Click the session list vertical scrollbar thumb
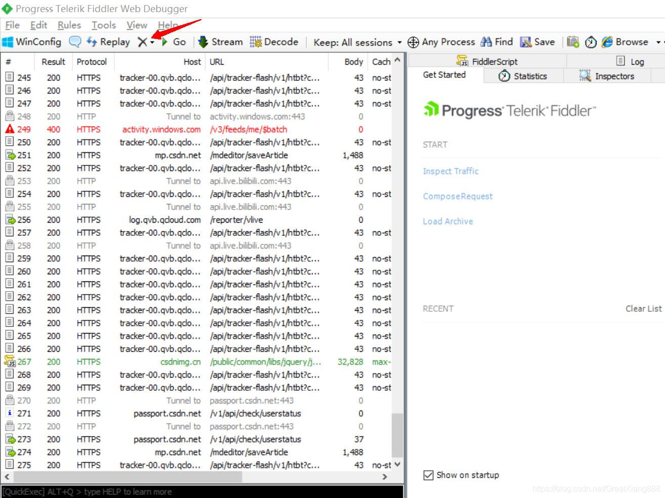This screenshot has height=498, width=665. tap(397, 435)
